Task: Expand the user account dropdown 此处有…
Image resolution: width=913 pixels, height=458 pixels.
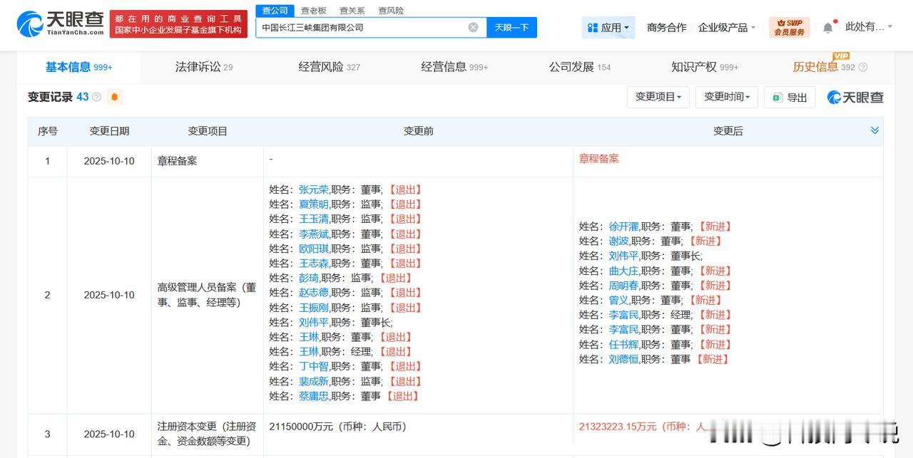Action: pos(869,27)
